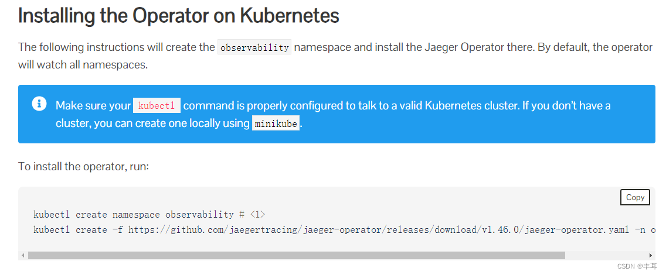666x275 pixels.
Task: Click the "kubectl create namespace observability" command line
Action: pyautogui.click(x=132, y=215)
